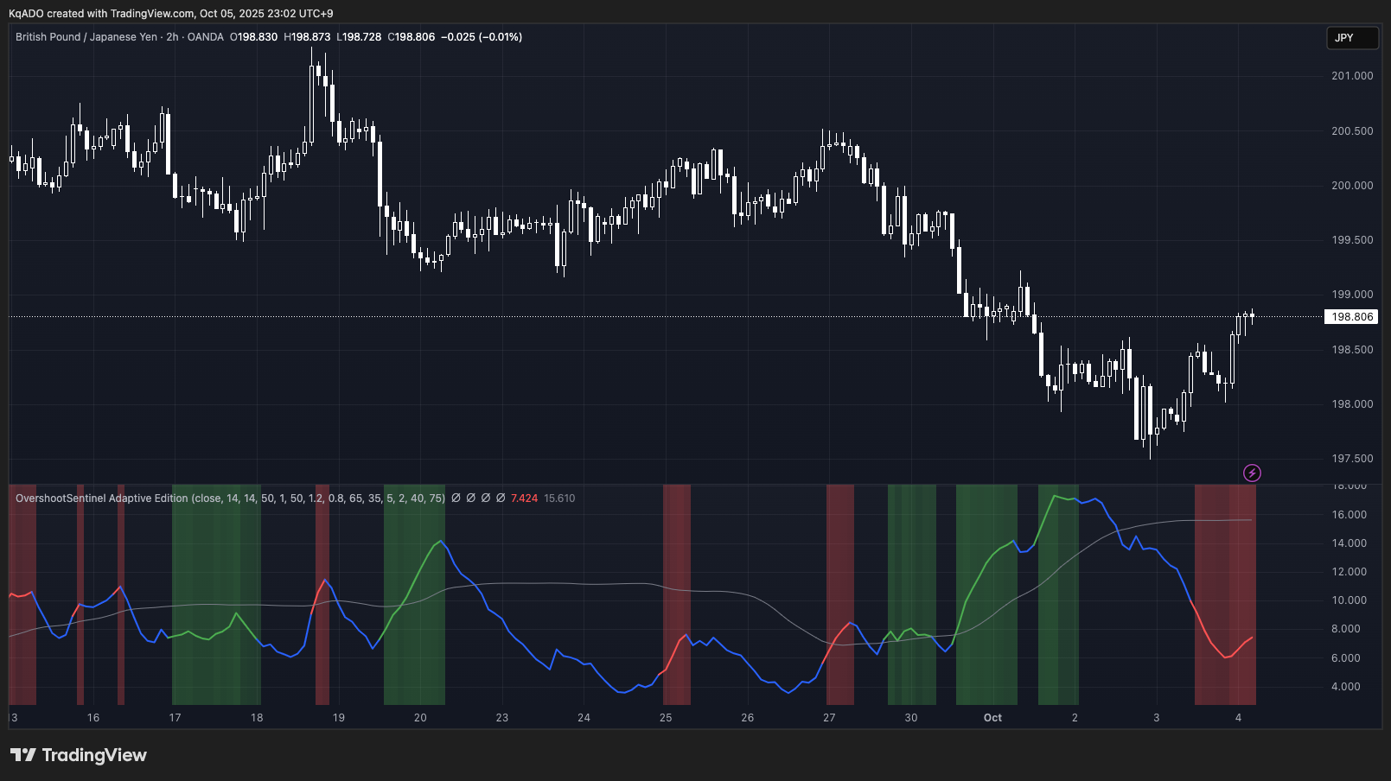Click the 201.000 price axis label
Image resolution: width=1391 pixels, height=781 pixels.
pos(1352,76)
